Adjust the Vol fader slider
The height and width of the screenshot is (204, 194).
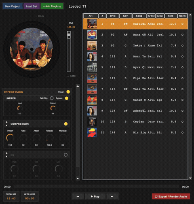pyautogui.click(x=69, y=35)
